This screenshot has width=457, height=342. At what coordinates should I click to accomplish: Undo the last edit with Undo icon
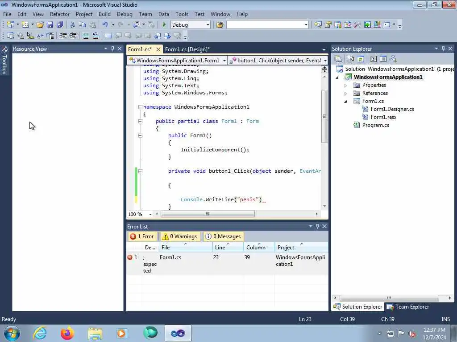[x=105, y=25]
